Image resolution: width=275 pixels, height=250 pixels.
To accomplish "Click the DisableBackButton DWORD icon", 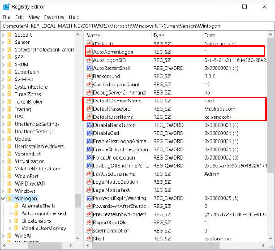I will (89, 125).
